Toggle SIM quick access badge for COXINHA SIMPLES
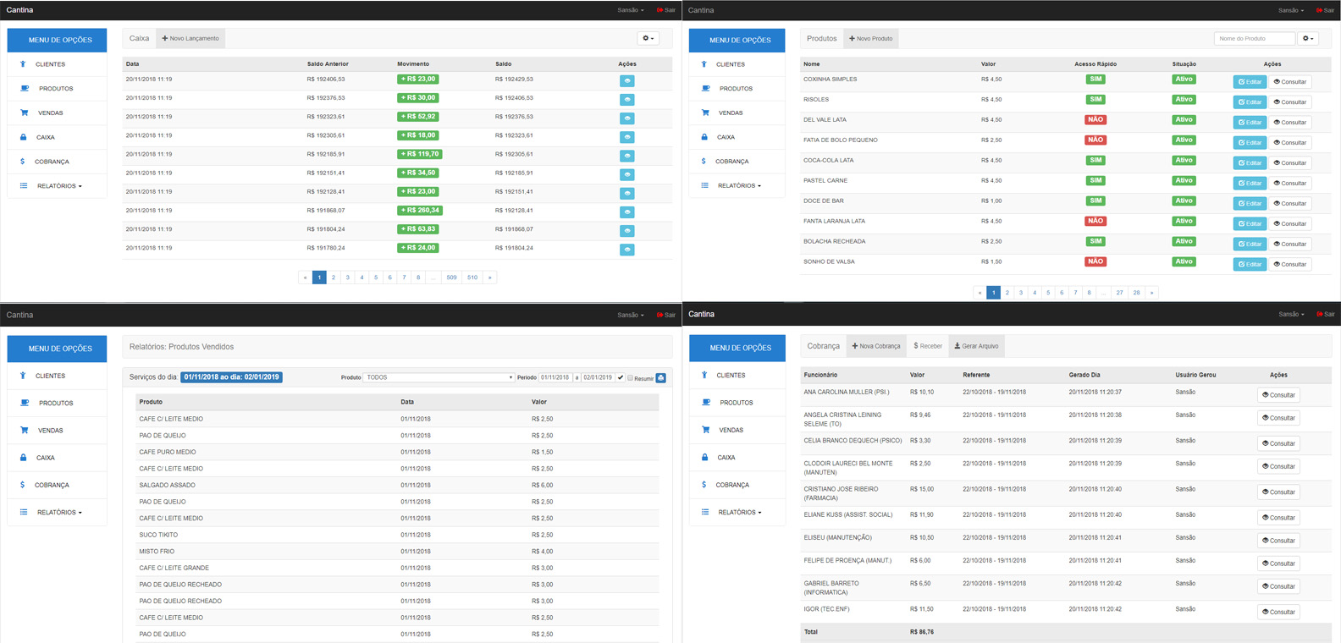Image resolution: width=1341 pixels, height=643 pixels. coord(1095,80)
